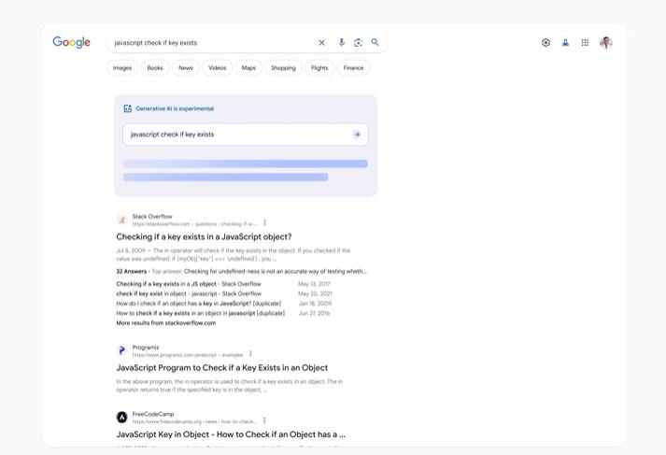This screenshot has width=666, height=455.
Task: Click 'Generative AI is experimental' label
Action: click(175, 108)
